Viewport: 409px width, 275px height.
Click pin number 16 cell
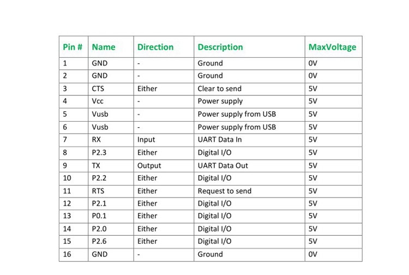[68, 254]
